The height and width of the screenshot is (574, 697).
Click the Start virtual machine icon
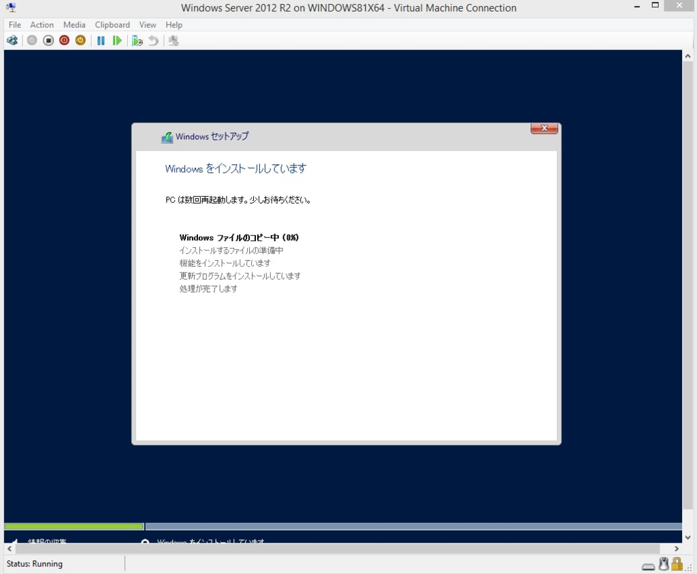32,40
